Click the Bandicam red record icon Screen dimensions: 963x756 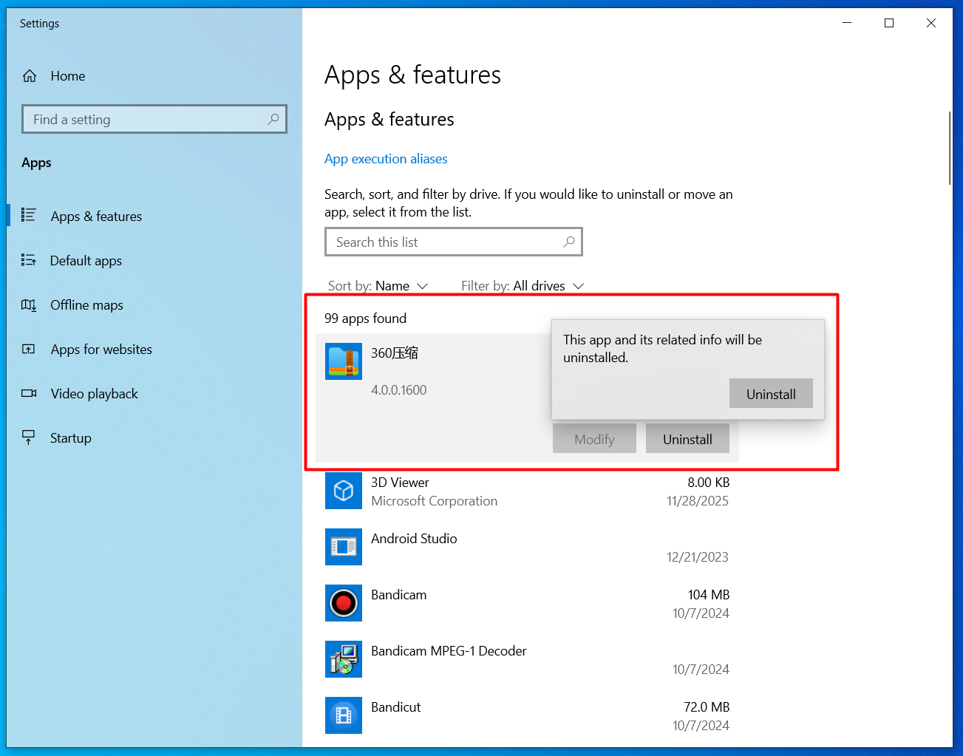(344, 603)
